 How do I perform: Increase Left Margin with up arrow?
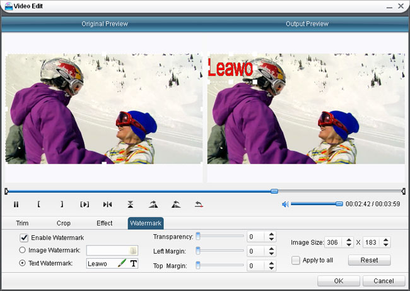click(x=271, y=249)
